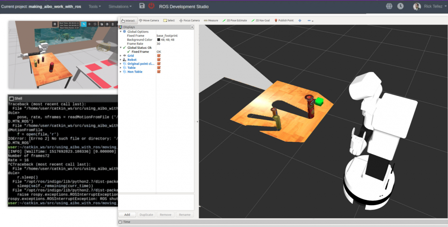Click the Duplicate display button
The height and width of the screenshot is (227, 448).
pyautogui.click(x=146, y=215)
